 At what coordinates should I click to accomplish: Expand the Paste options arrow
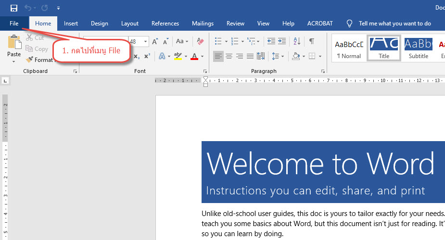point(14,61)
